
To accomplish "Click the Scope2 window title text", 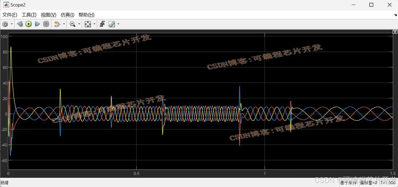I will coord(18,5).
